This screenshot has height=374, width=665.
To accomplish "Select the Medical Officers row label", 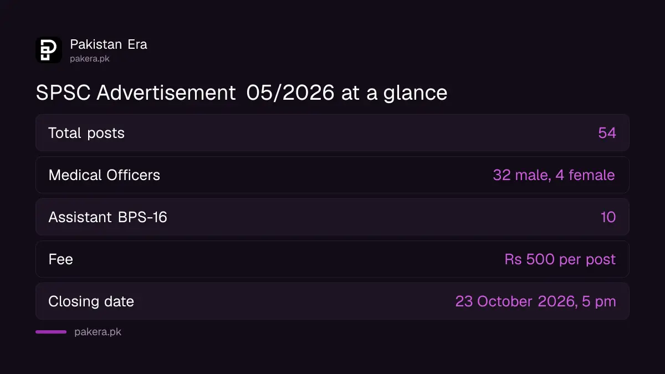I will [x=104, y=175].
